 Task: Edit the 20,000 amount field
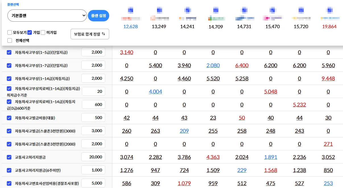tap(93, 157)
